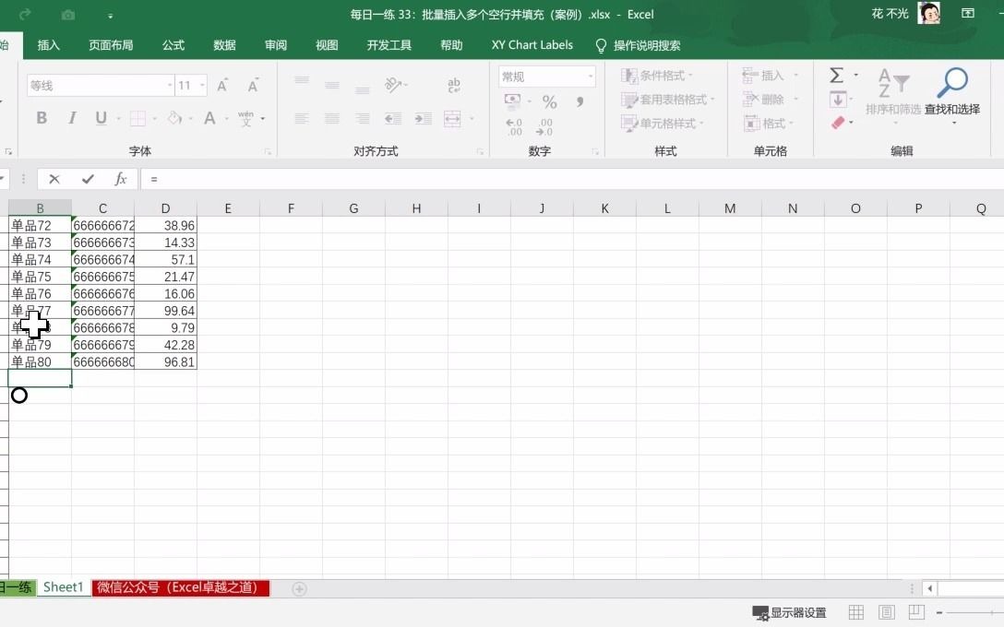Apply the Percent style in the 数字 group

point(548,101)
